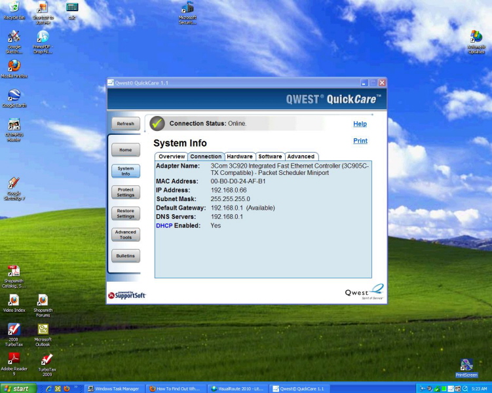Select the PrintScreen desktop icon
The height and width of the screenshot is (393, 492).
[466, 368]
